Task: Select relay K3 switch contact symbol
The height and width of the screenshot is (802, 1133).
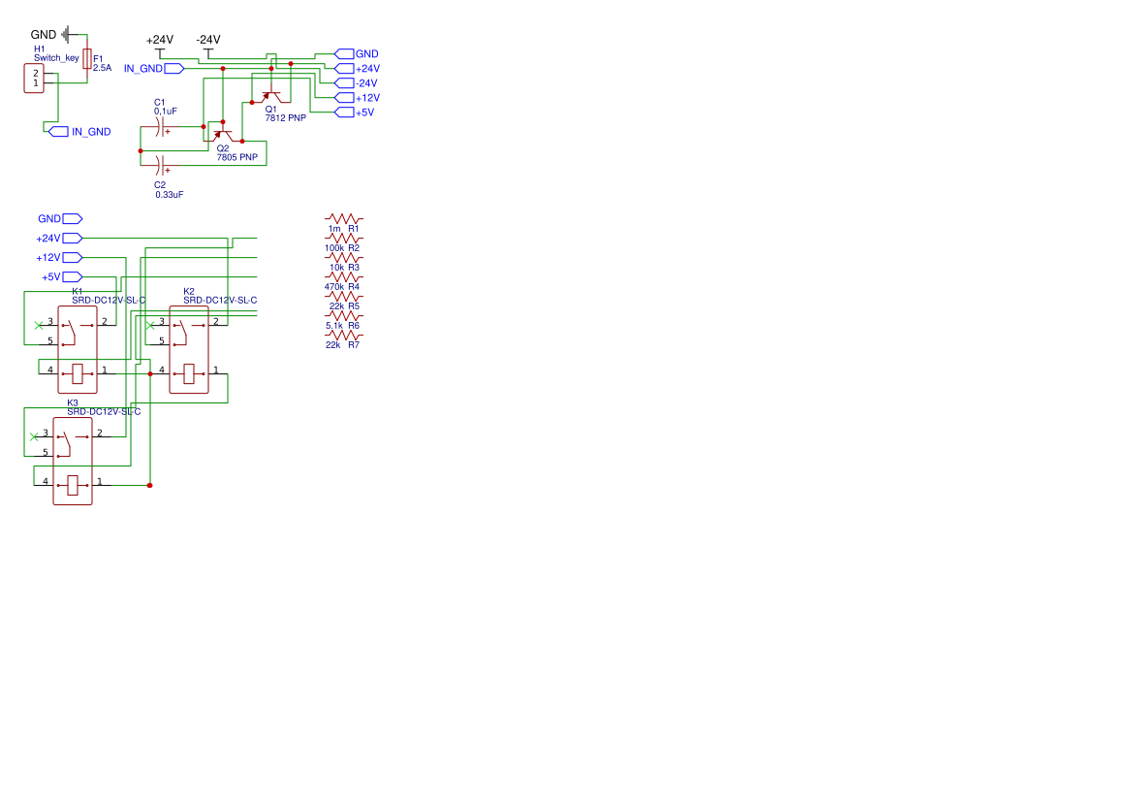Action: [73, 442]
